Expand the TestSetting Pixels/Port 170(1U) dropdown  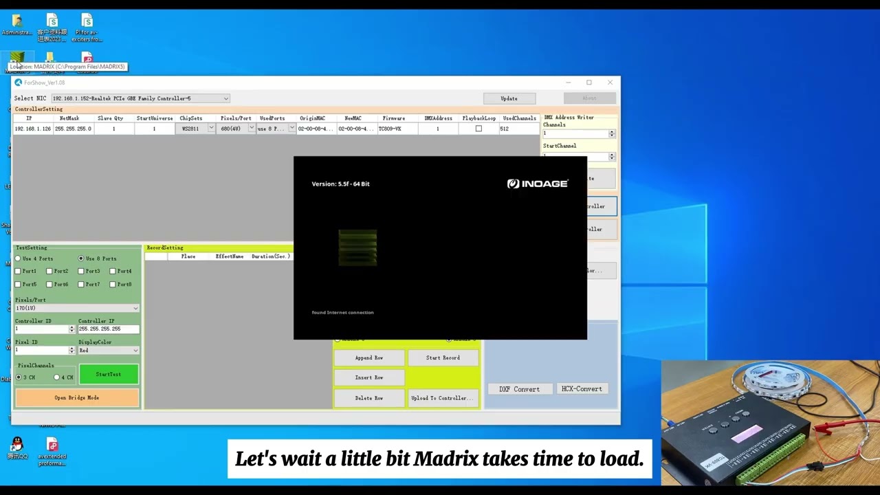tap(77, 308)
